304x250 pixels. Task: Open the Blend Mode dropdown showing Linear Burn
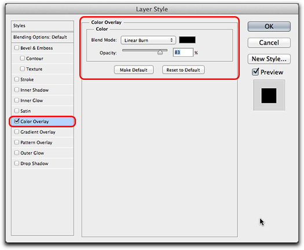tap(148, 40)
